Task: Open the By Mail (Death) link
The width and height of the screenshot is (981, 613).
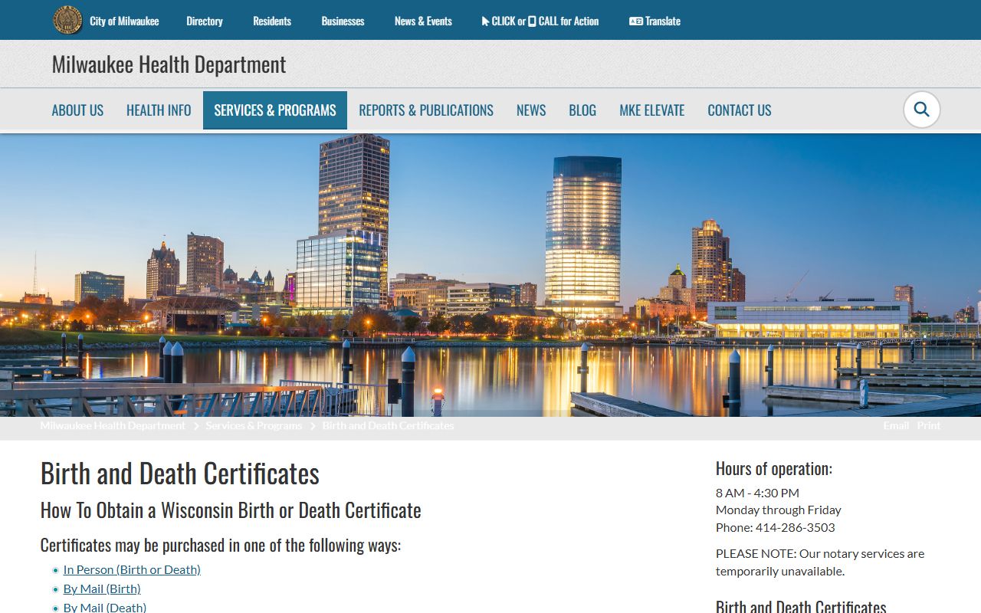Action: coord(105,608)
